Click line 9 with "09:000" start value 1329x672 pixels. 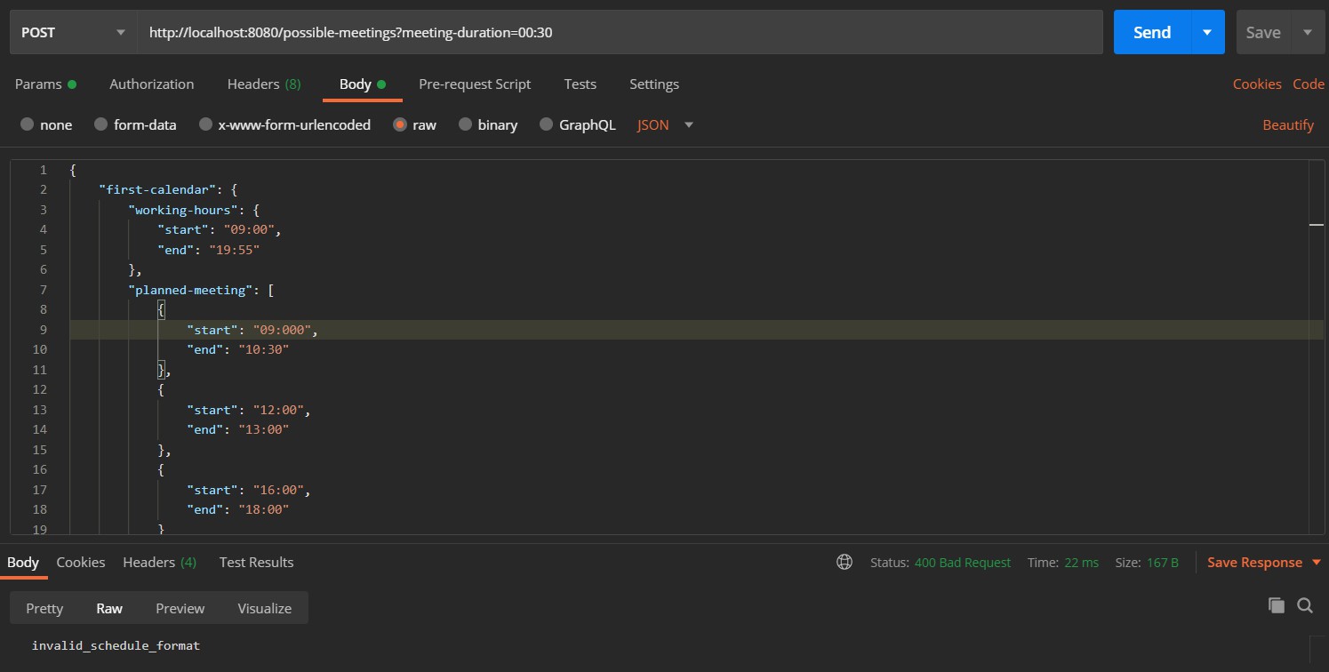696,330
